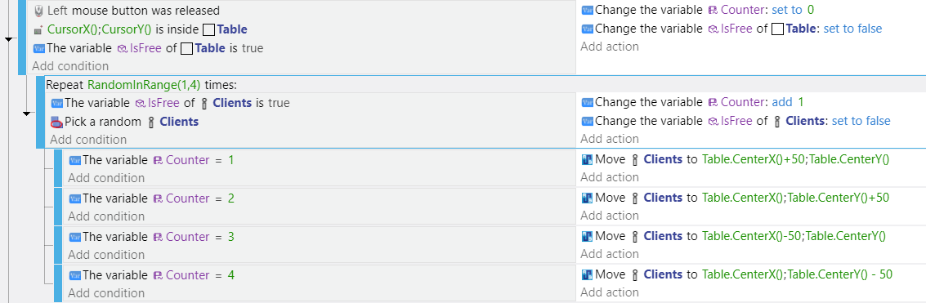This screenshot has width=926, height=303.
Task: Click the Move icon for the CenterY()+50 action
Action: pyautogui.click(x=587, y=198)
